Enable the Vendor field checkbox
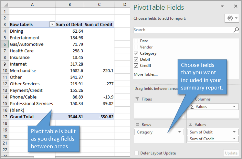The height and width of the screenshot is (159, 242). (x=136, y=47)
